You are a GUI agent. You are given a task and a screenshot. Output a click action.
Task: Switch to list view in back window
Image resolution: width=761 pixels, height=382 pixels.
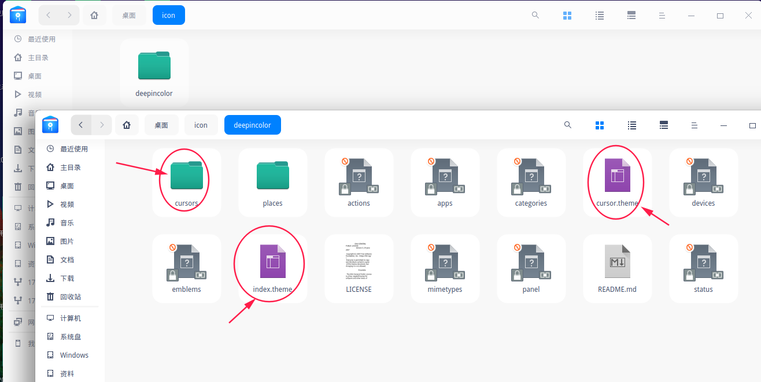tap(600, 16)
